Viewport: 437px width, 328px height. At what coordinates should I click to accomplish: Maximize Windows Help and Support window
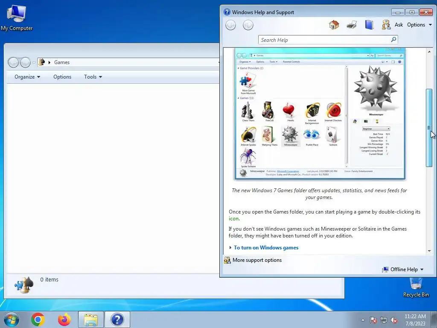coord(412,12)
